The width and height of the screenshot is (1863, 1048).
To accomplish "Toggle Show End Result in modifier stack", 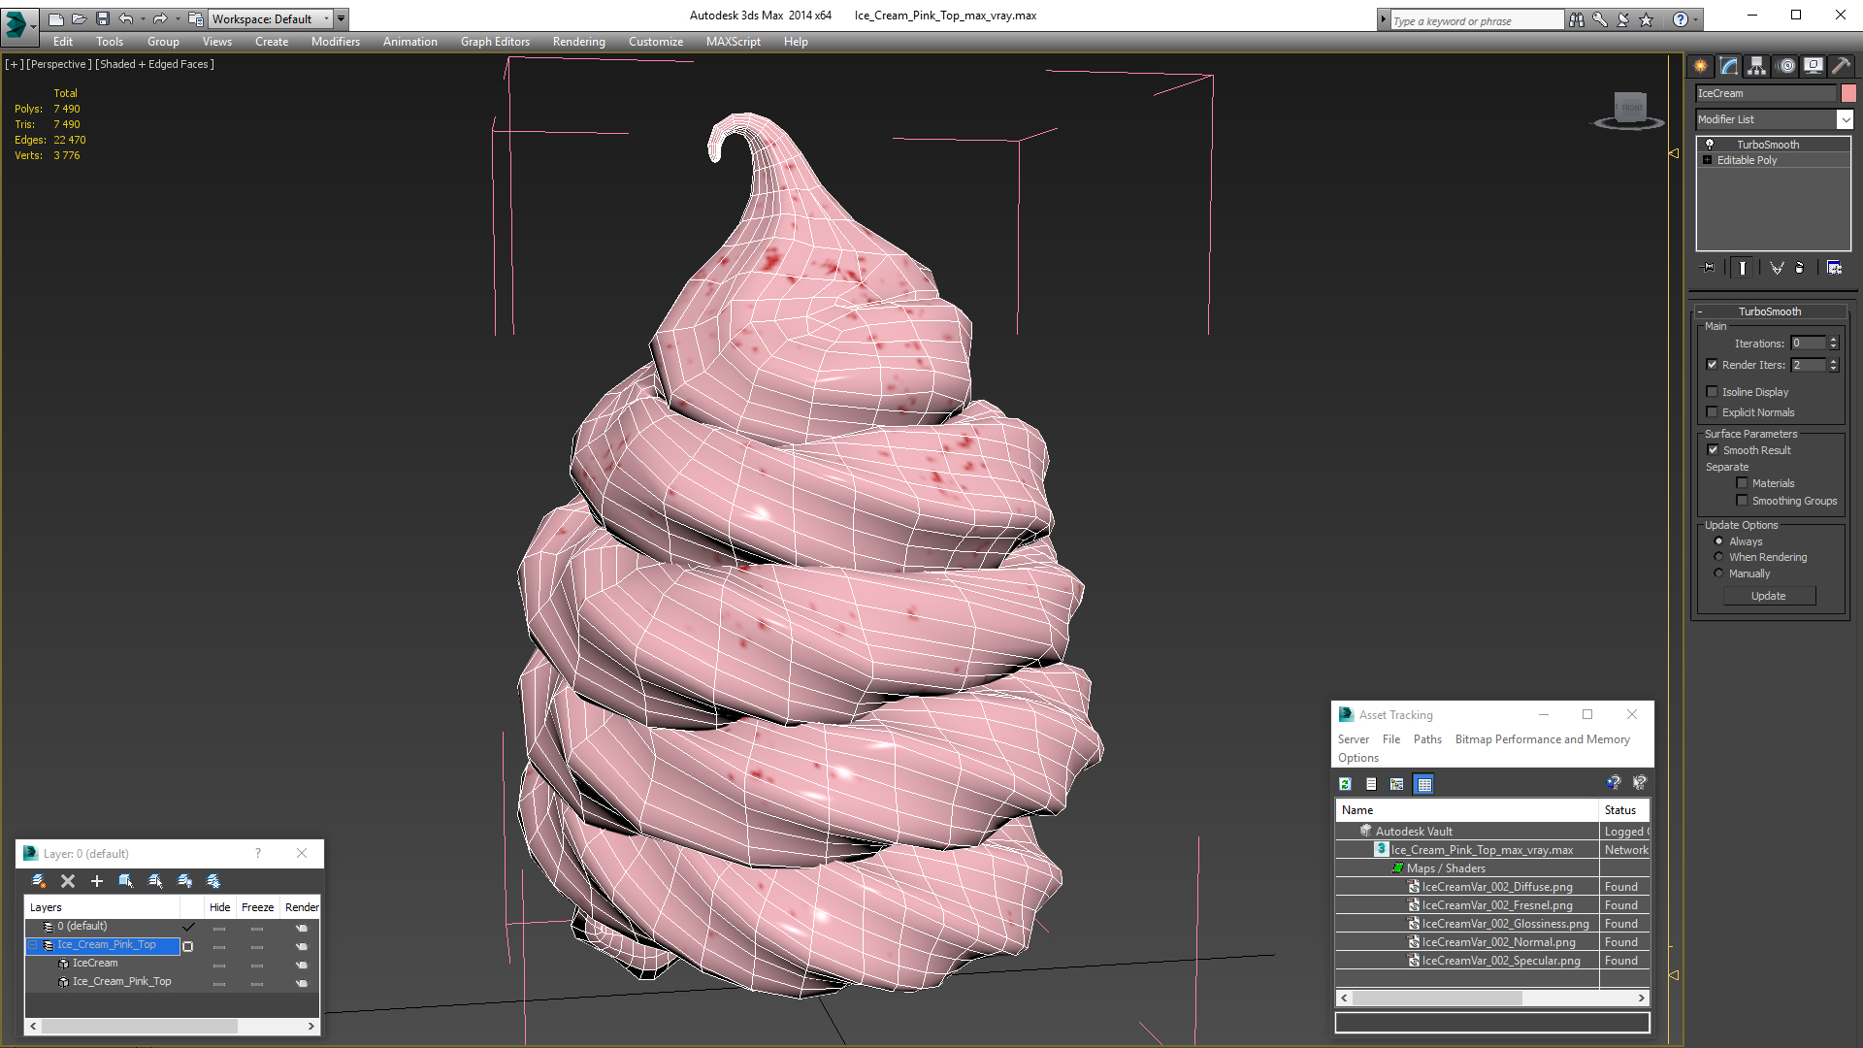I will (1743, 268).
